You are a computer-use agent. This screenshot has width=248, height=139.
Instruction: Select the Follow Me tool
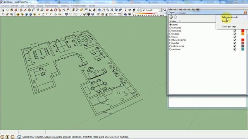click(60, 10)
